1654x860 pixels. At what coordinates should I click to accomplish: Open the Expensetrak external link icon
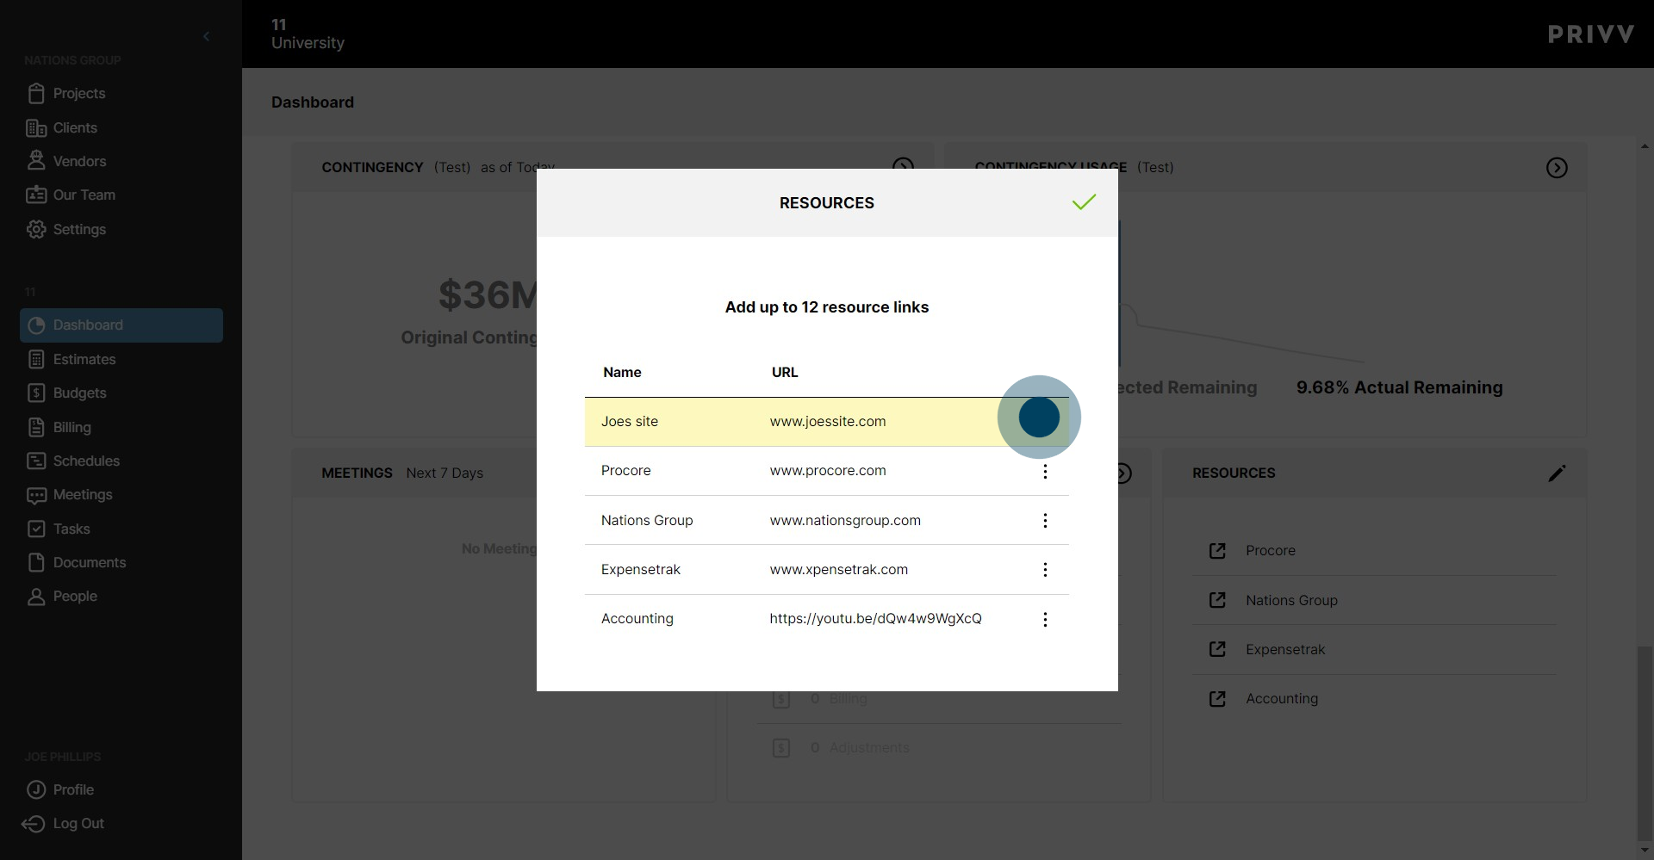[x=1217, y=649]
